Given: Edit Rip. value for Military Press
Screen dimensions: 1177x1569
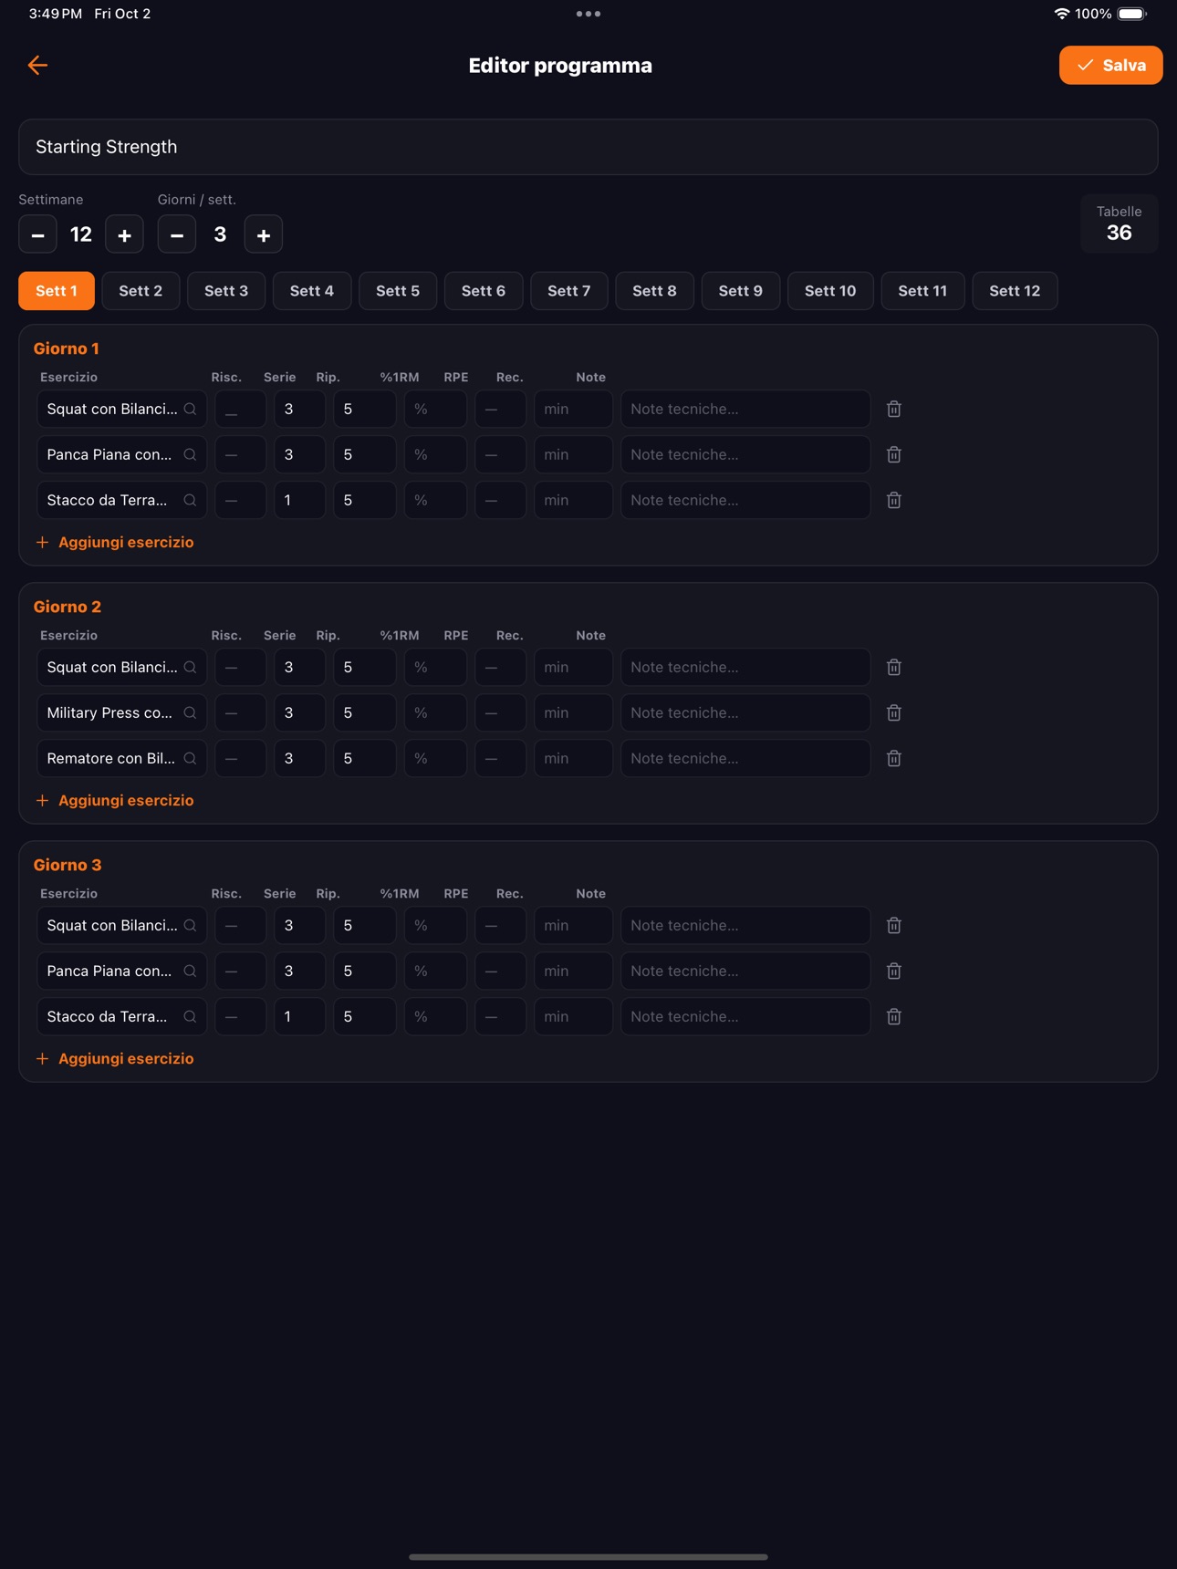Looking at the screenshot, I should point(365,712).
